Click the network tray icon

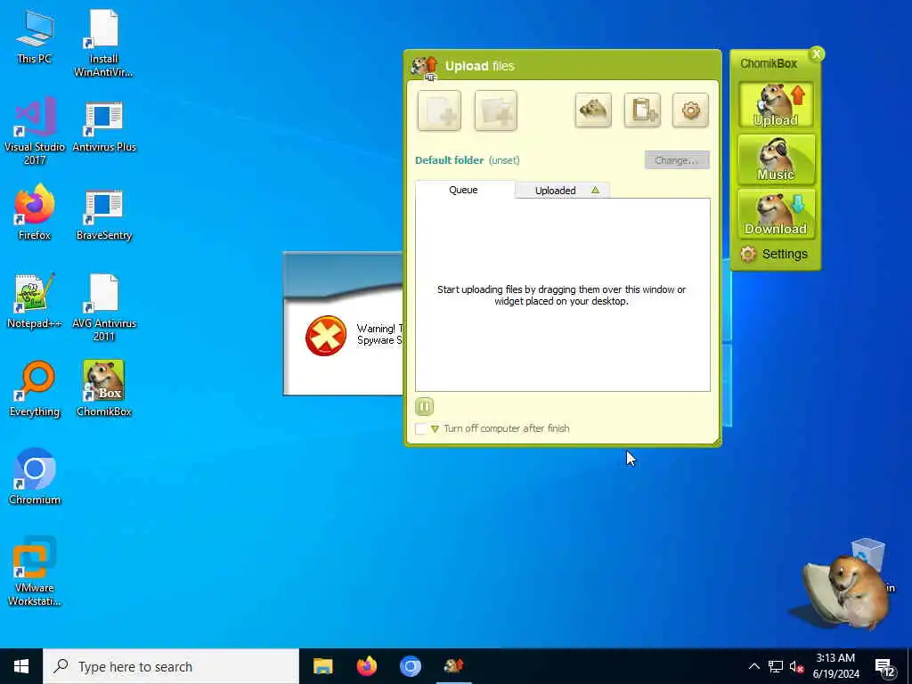[776, 666]
